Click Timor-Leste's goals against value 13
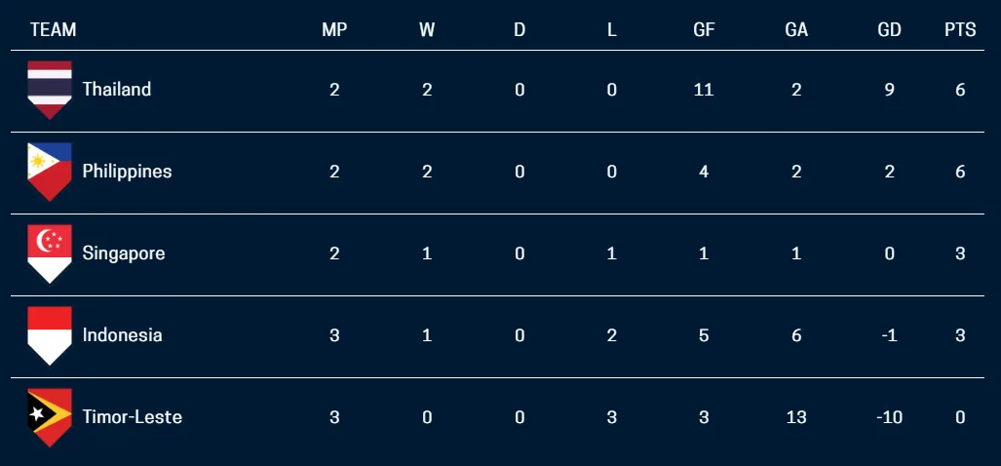 796,417
